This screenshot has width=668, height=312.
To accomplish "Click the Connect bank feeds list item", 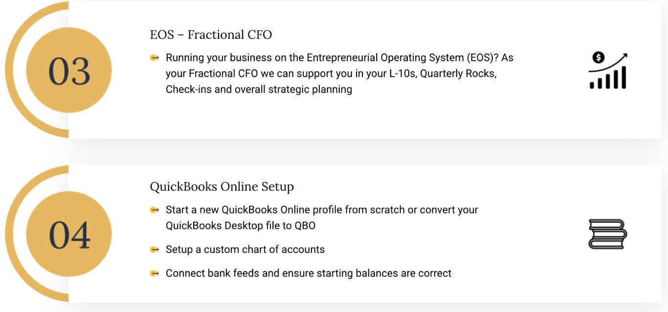I will pyautogui.click(x=309, y=273).
